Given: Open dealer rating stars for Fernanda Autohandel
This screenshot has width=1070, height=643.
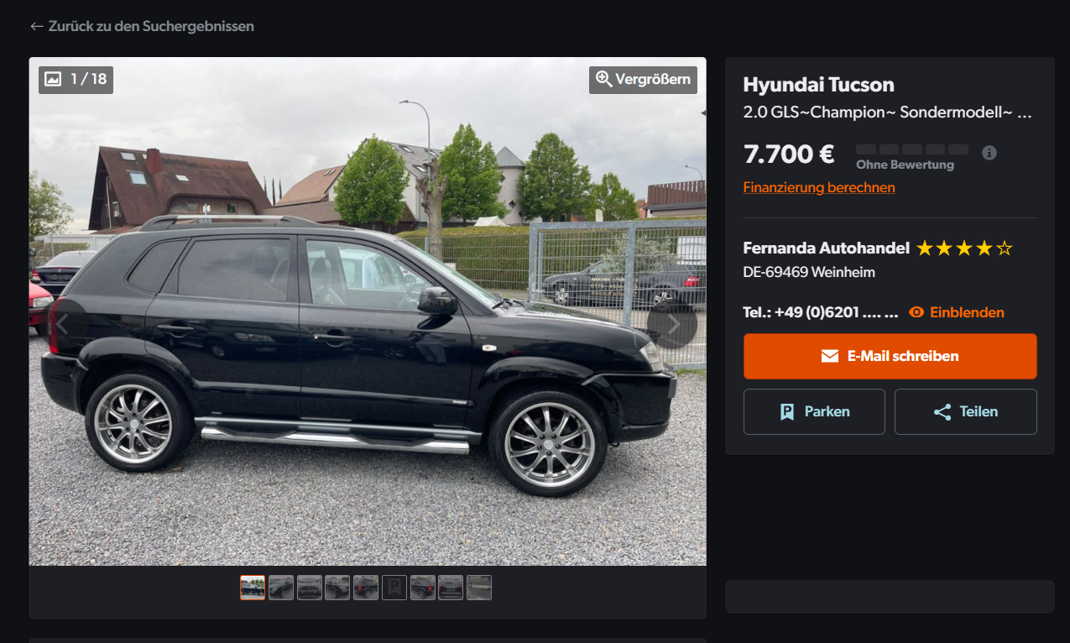Looking at the screenshot, I should [965, 248].
